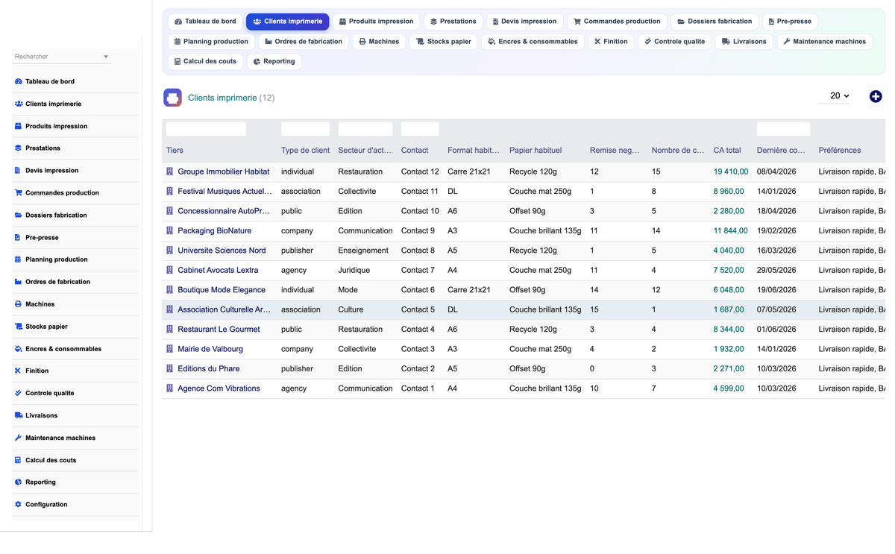Click the Finition sidebar scissors icon

(19, 371)
